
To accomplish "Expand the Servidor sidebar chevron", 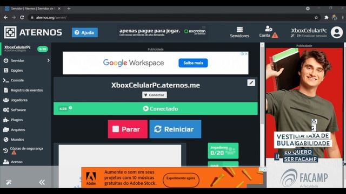I will point(48,60).
